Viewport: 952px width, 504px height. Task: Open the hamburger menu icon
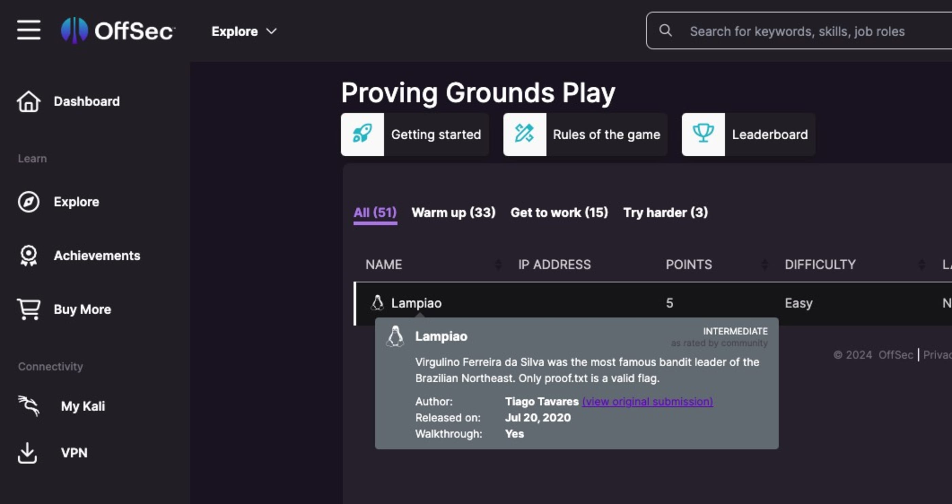pyautogui.click(x=29, y=30)
